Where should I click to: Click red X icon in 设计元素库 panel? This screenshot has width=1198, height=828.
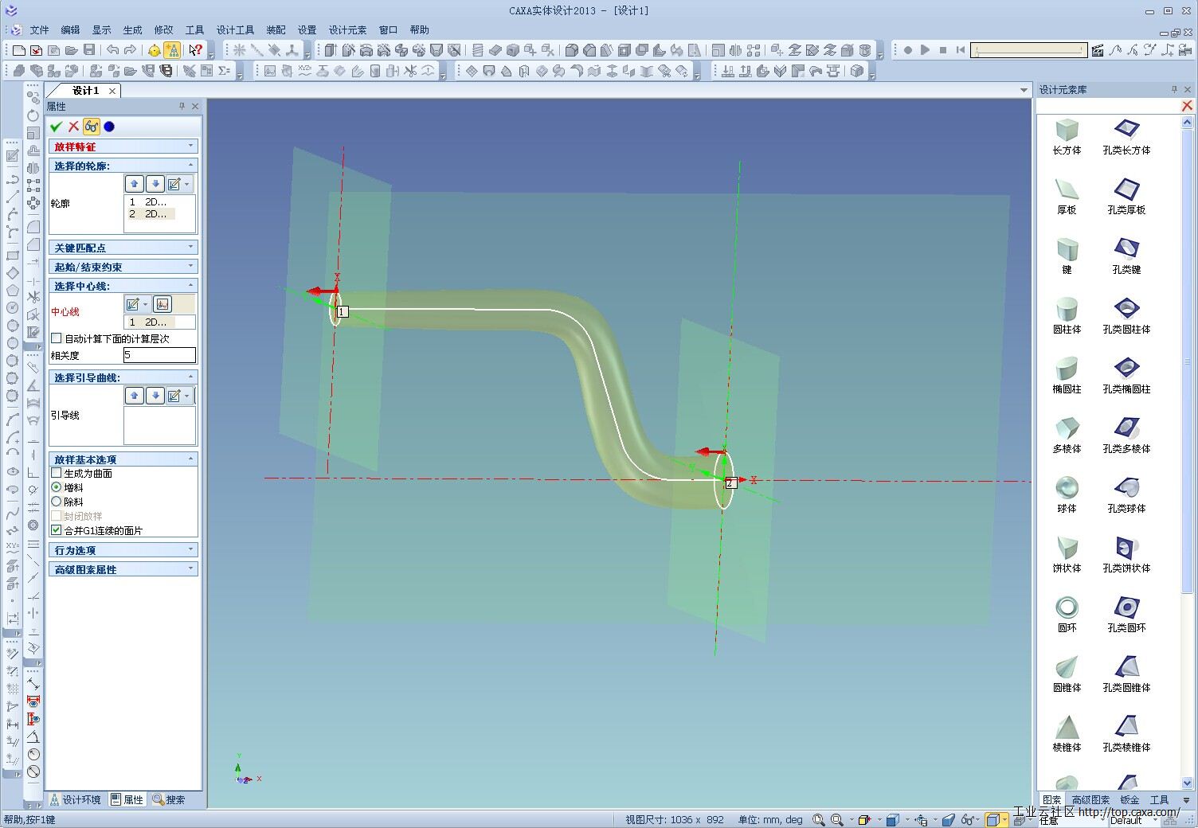pyautogui.click(x=1187, y=106)
